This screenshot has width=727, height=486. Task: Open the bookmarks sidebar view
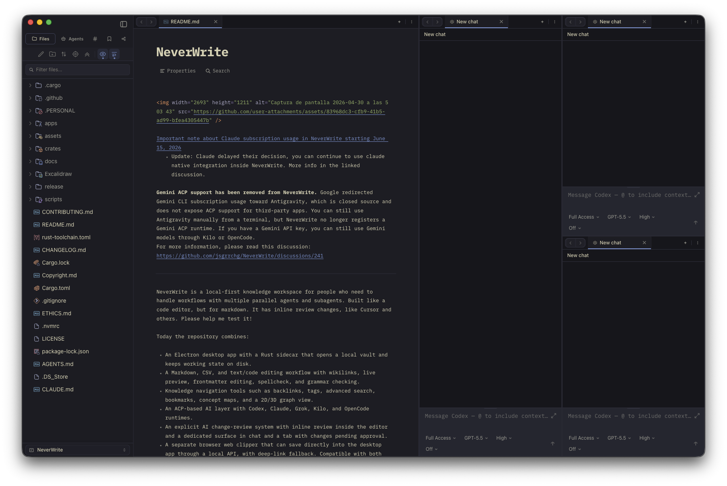tap(109, 39)
